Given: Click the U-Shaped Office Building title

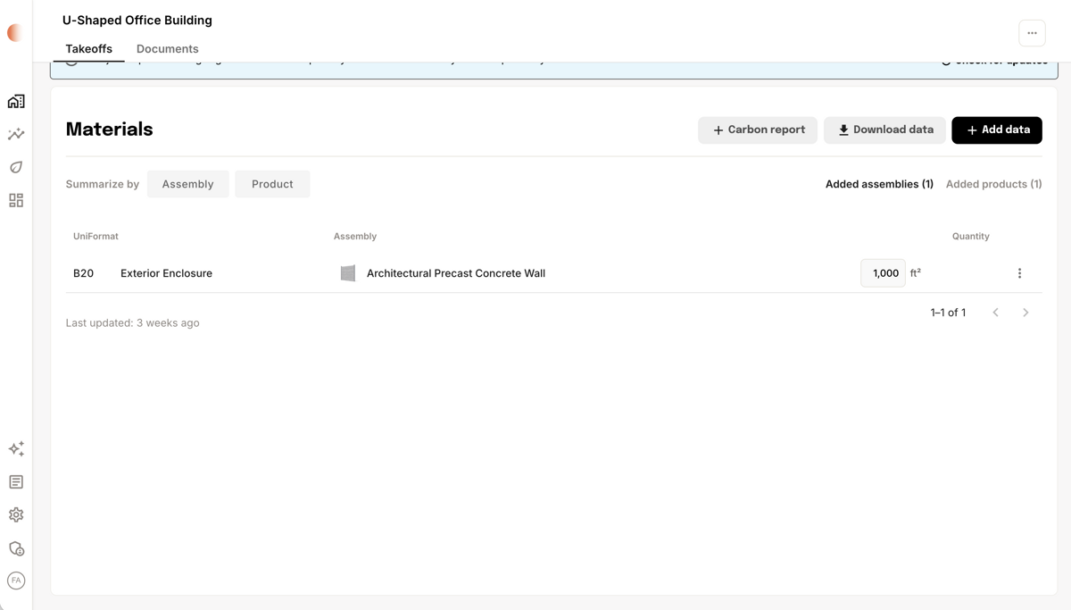Looking at the screenshot, I should (137, 21).
